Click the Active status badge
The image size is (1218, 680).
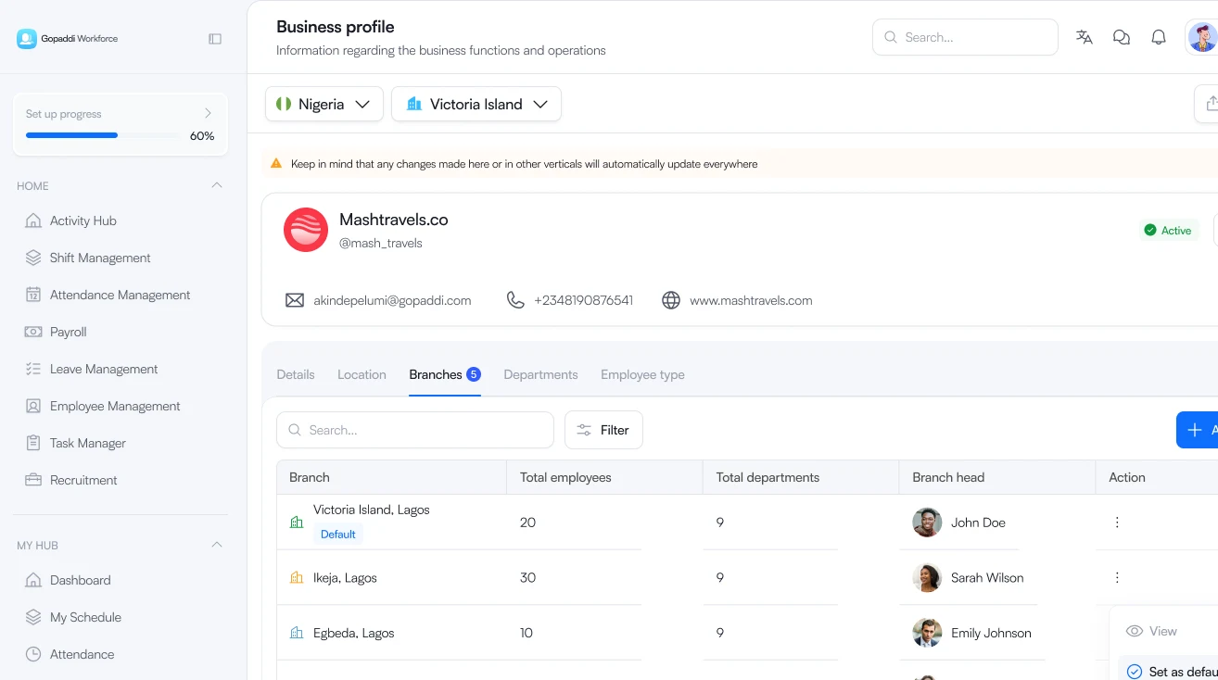point(1168,230)
